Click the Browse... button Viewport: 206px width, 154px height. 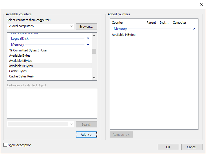[x=86, y=27]
